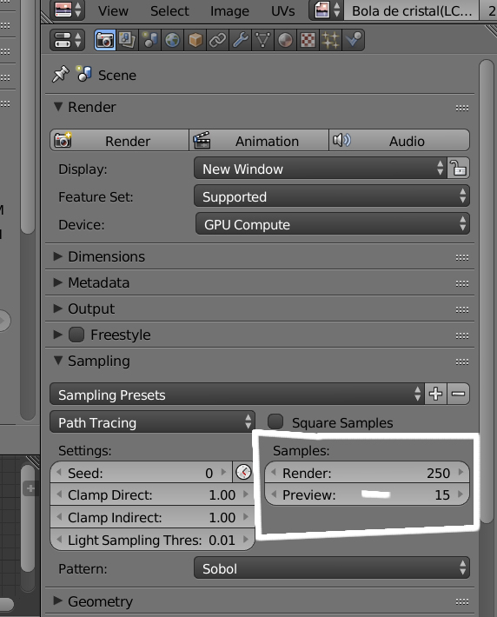Image resolution: width=497 pixels, height=617 pixels.
Task: Open the Render Layers properties tab
Action: [x=128, y=40]
